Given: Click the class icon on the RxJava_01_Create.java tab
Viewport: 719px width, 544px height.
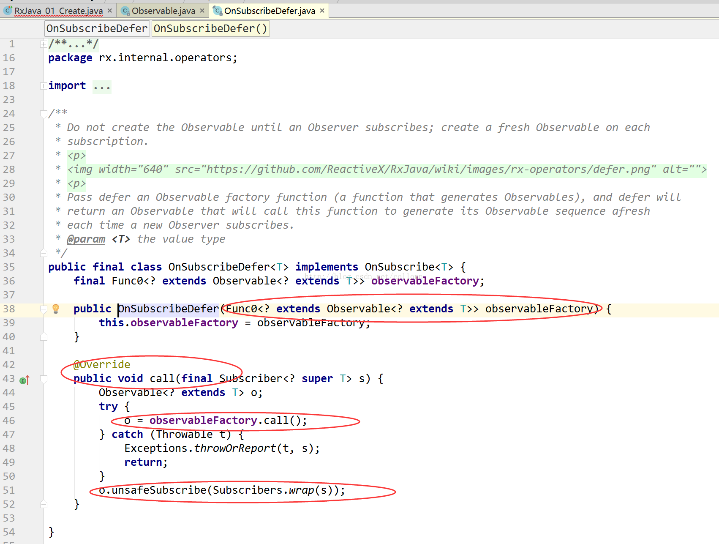Looking at the screenshot, I should point(8,11).
